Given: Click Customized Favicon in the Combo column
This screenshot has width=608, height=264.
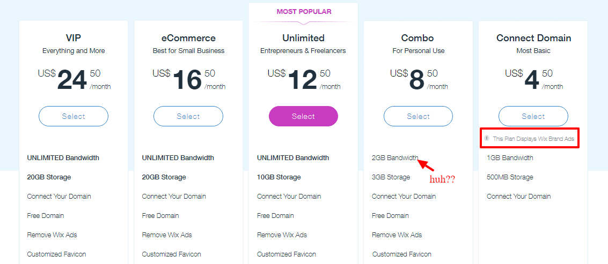Looking at the screenshot, I should pos(402,254).
